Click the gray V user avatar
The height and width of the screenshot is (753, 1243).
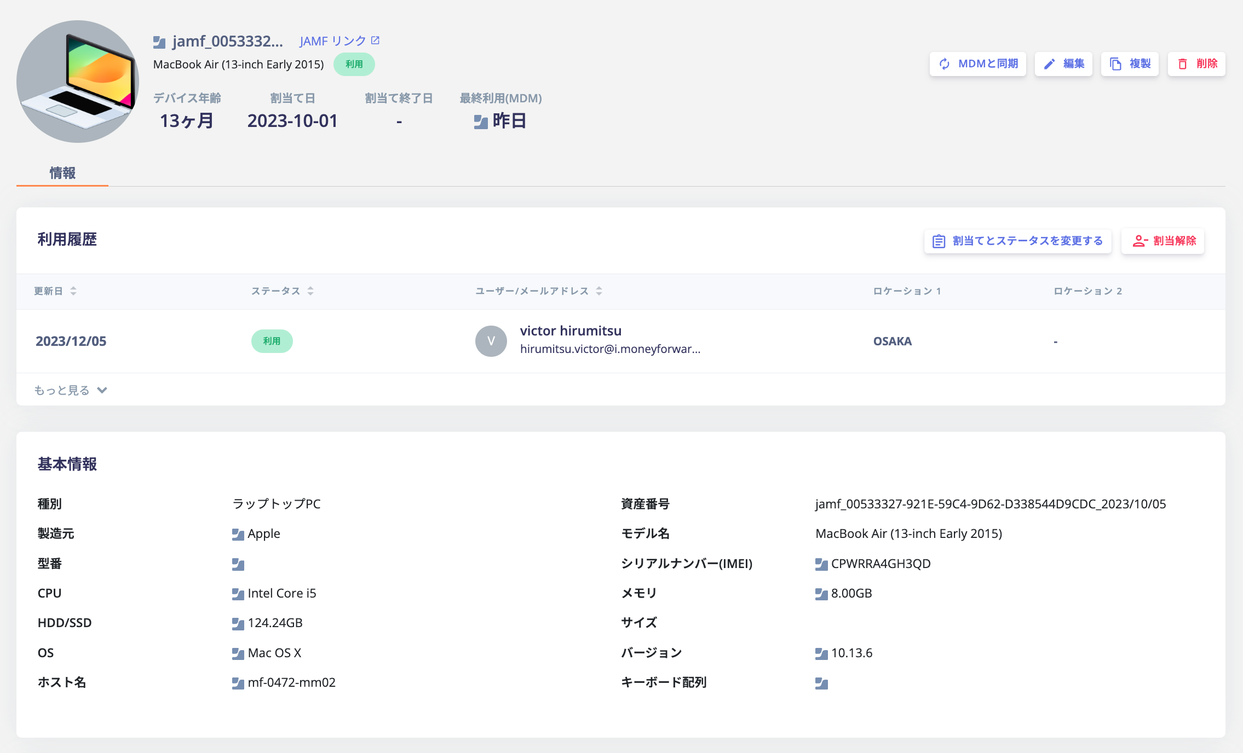pyautogui.click(x=491, y=341)
